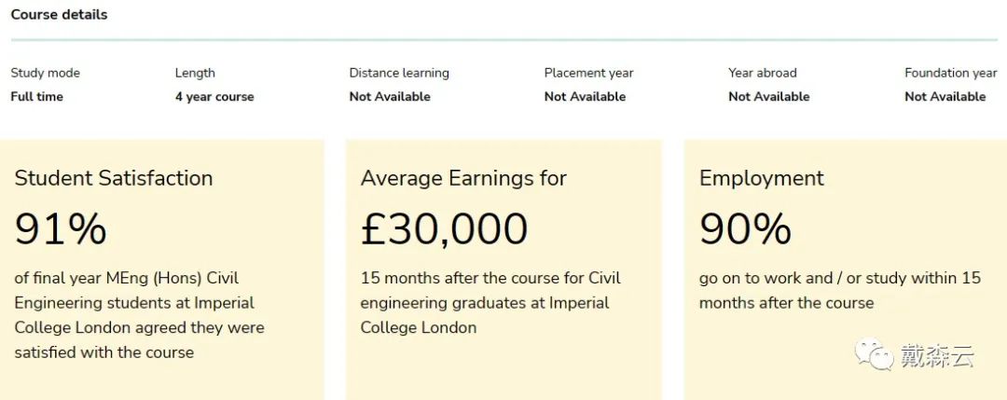The image size is (1007, 400).
Task: Click the Course details heading
Action: tap(59, 15)
